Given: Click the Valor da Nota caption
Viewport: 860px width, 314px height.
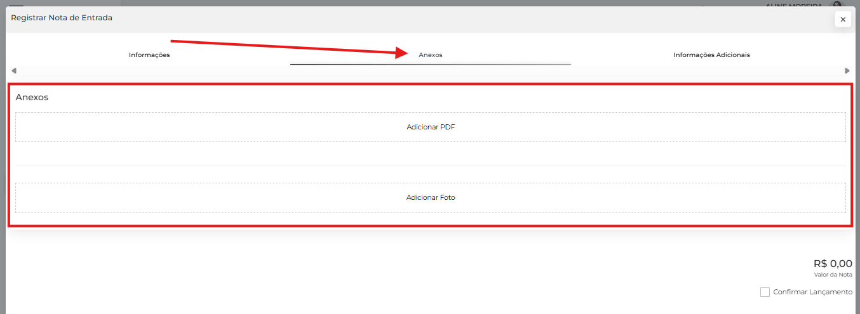Looking at the screenshot, I should [x=833, y=275].
